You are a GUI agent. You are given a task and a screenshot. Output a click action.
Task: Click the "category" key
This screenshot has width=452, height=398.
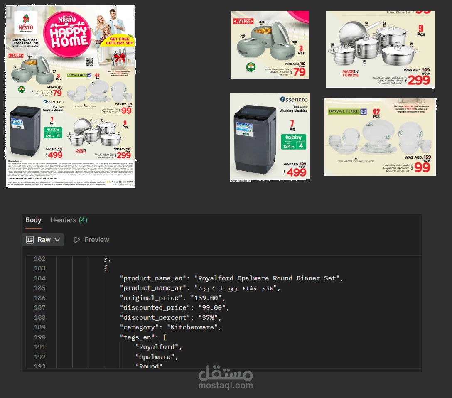pyautogui.click(x=139, y=328)
